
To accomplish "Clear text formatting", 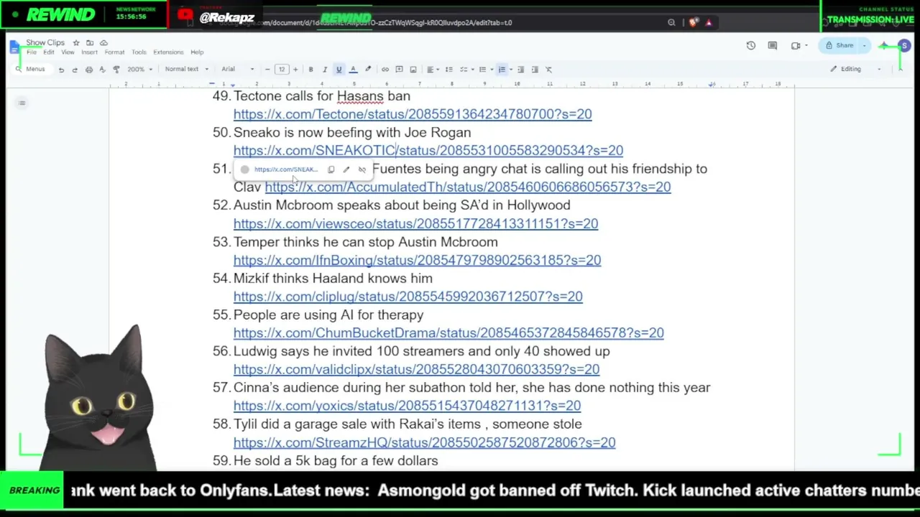I will click(548, 70).
